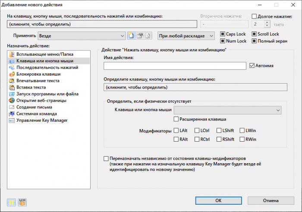
Task: Click the copy exception icon beside Везде
Action: coord(148,36)
